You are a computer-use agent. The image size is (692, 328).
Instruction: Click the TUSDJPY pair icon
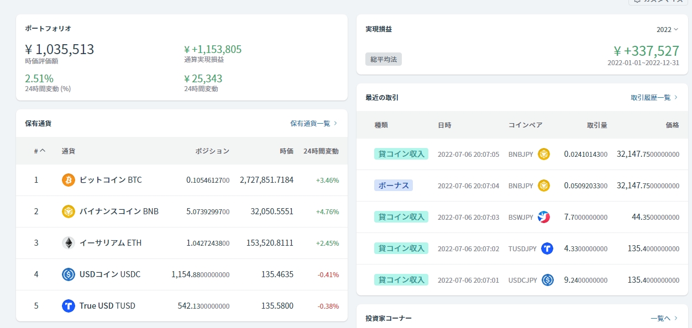tap(547, 248)
